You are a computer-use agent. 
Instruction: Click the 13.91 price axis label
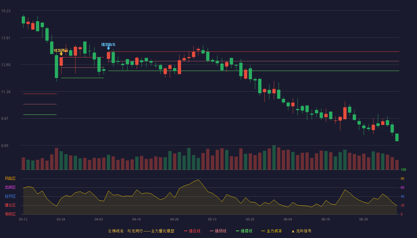pos(6,38)
